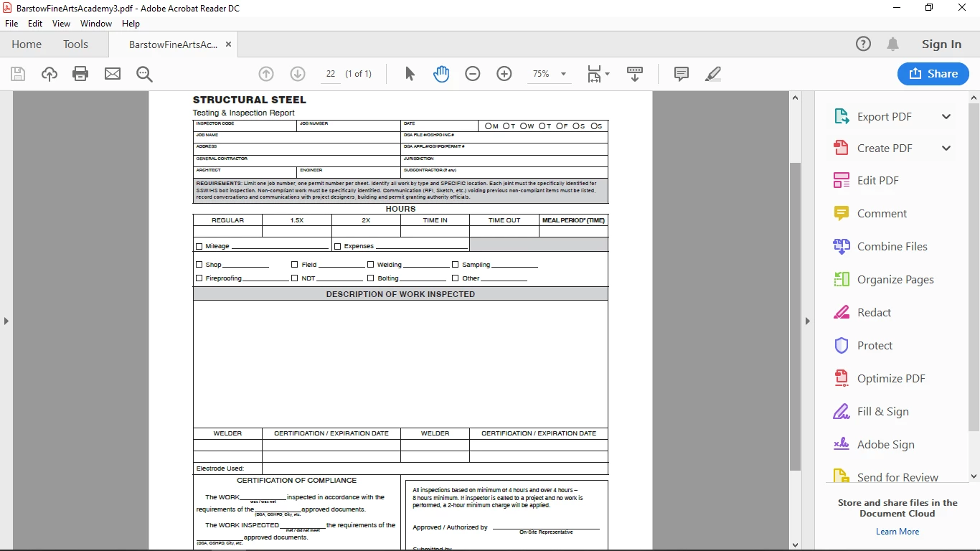Image resolution: width=980 pixels, height=551 pixels.
Task: Click the Save file icon
Action: click(x=18, y=74)
